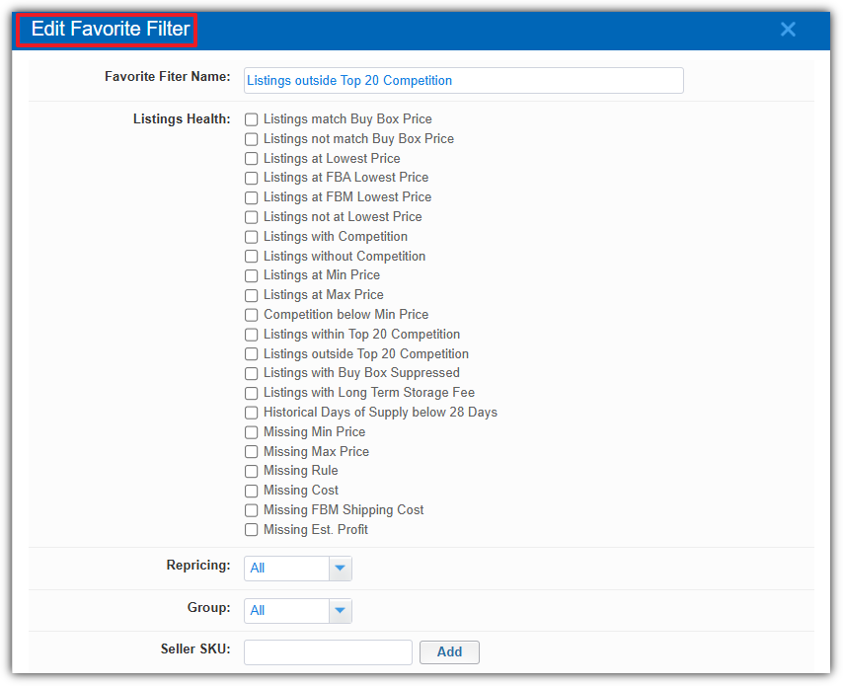
Task: Expand the Group dropdown arrow
Action: click(x=340, y=611)
